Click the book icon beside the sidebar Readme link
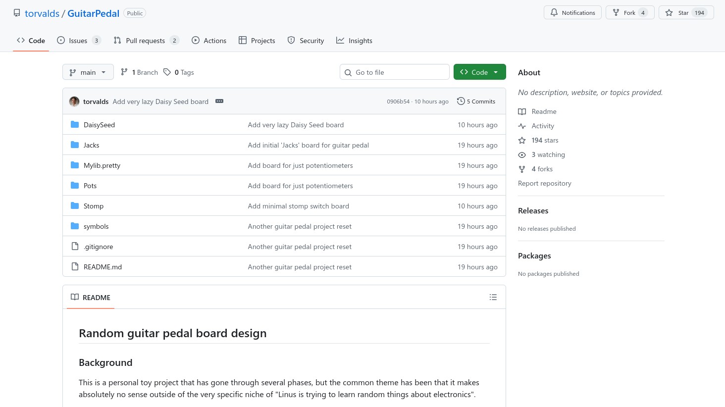The height and width of the screenshot is (407, 725). (x=522, y=111)
